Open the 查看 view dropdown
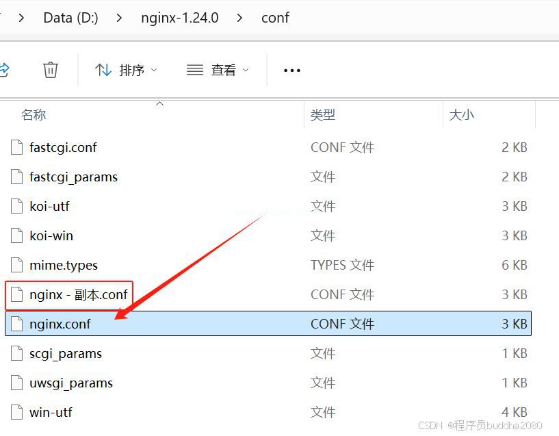 218,70
